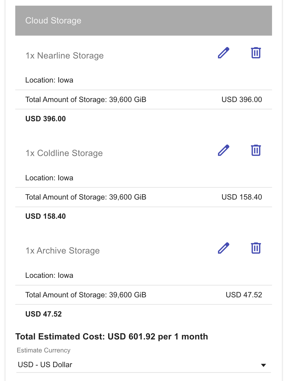The height and width of the screenshot is (381, 289).
Task: Click the bold USD 47.52 subtotal
Action: [x=44, y=314]
